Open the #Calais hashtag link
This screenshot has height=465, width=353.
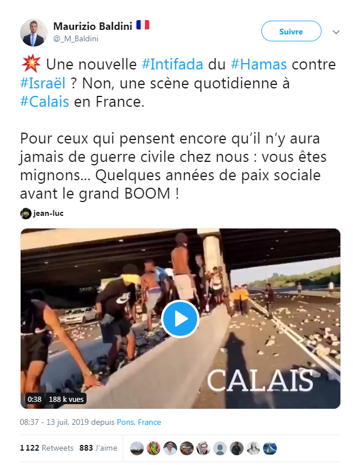[x=45, y=102]
